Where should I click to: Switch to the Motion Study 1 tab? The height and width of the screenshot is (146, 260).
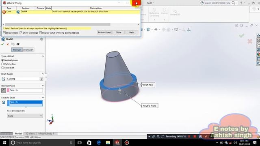coord(46,133)
